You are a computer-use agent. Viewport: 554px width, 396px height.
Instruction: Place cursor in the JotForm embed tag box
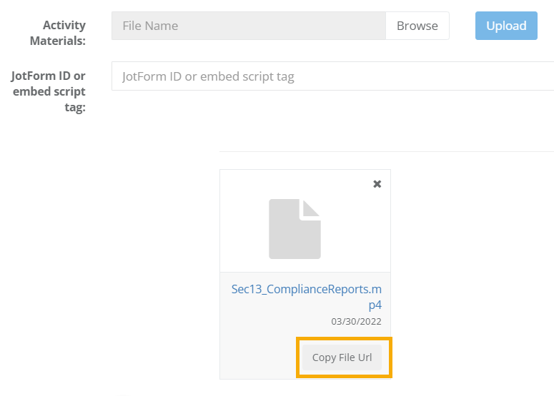(x=333, y=76)
